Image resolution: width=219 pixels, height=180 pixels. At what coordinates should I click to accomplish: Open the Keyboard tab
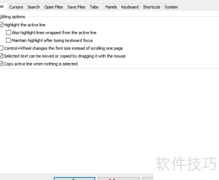(130, 7)
